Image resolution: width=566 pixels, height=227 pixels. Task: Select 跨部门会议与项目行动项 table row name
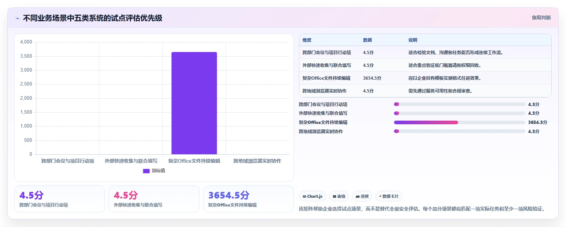327,53
